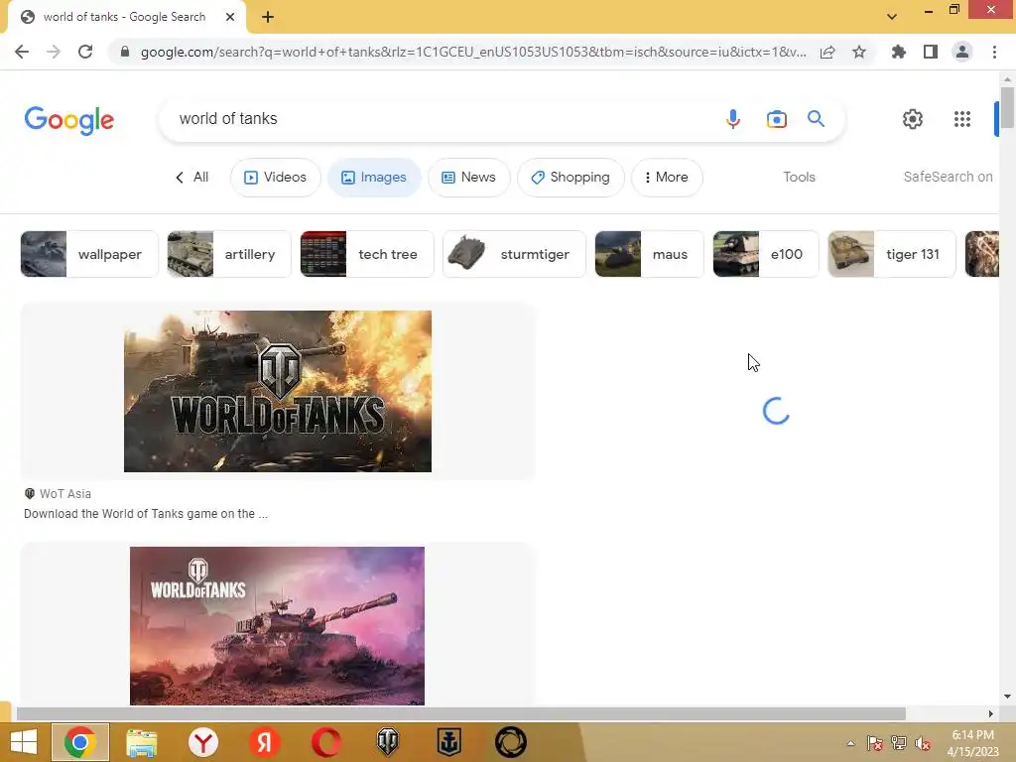Image resolution: width=1016 pixels, height=762 pixels.
Task: Switch to All results tab
Action: pos(192,177)
